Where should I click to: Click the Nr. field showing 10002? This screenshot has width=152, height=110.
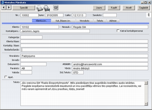pyautogui.click(x=29, y=15)
